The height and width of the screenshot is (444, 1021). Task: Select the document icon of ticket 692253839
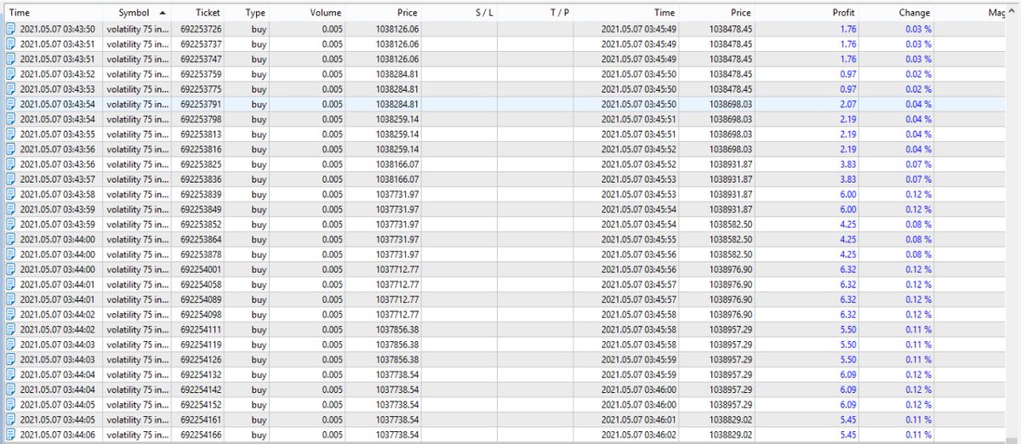pyautogui.click(x=10, y=195)
